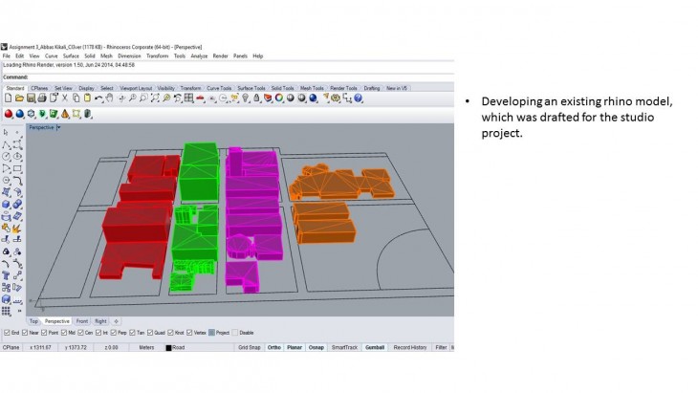Click the Save disk icon
Image resolution: width=698 pixels, height=393 pixels.
tap(31, 98)
